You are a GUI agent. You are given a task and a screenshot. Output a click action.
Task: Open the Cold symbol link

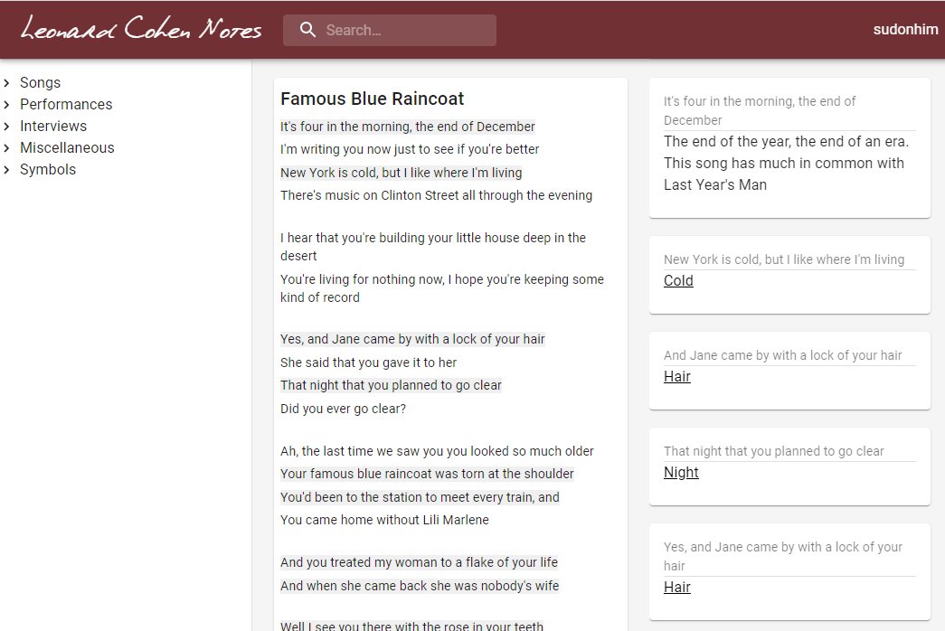(678, 281)
